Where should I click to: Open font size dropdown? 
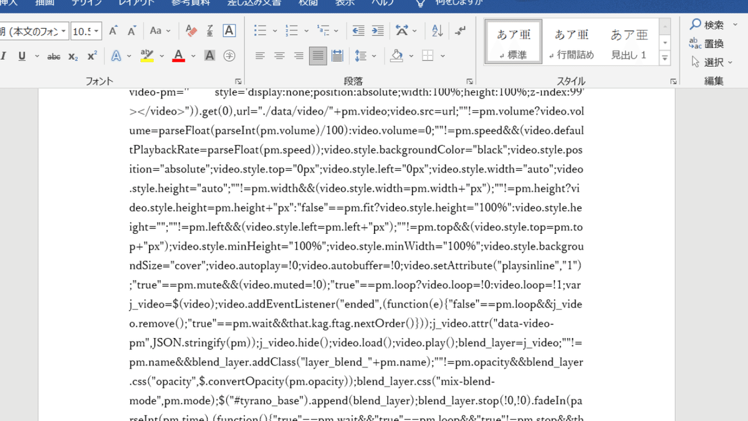[x=97, y=31]
